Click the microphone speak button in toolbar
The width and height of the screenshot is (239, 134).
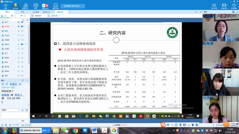(x=16, y=5)
